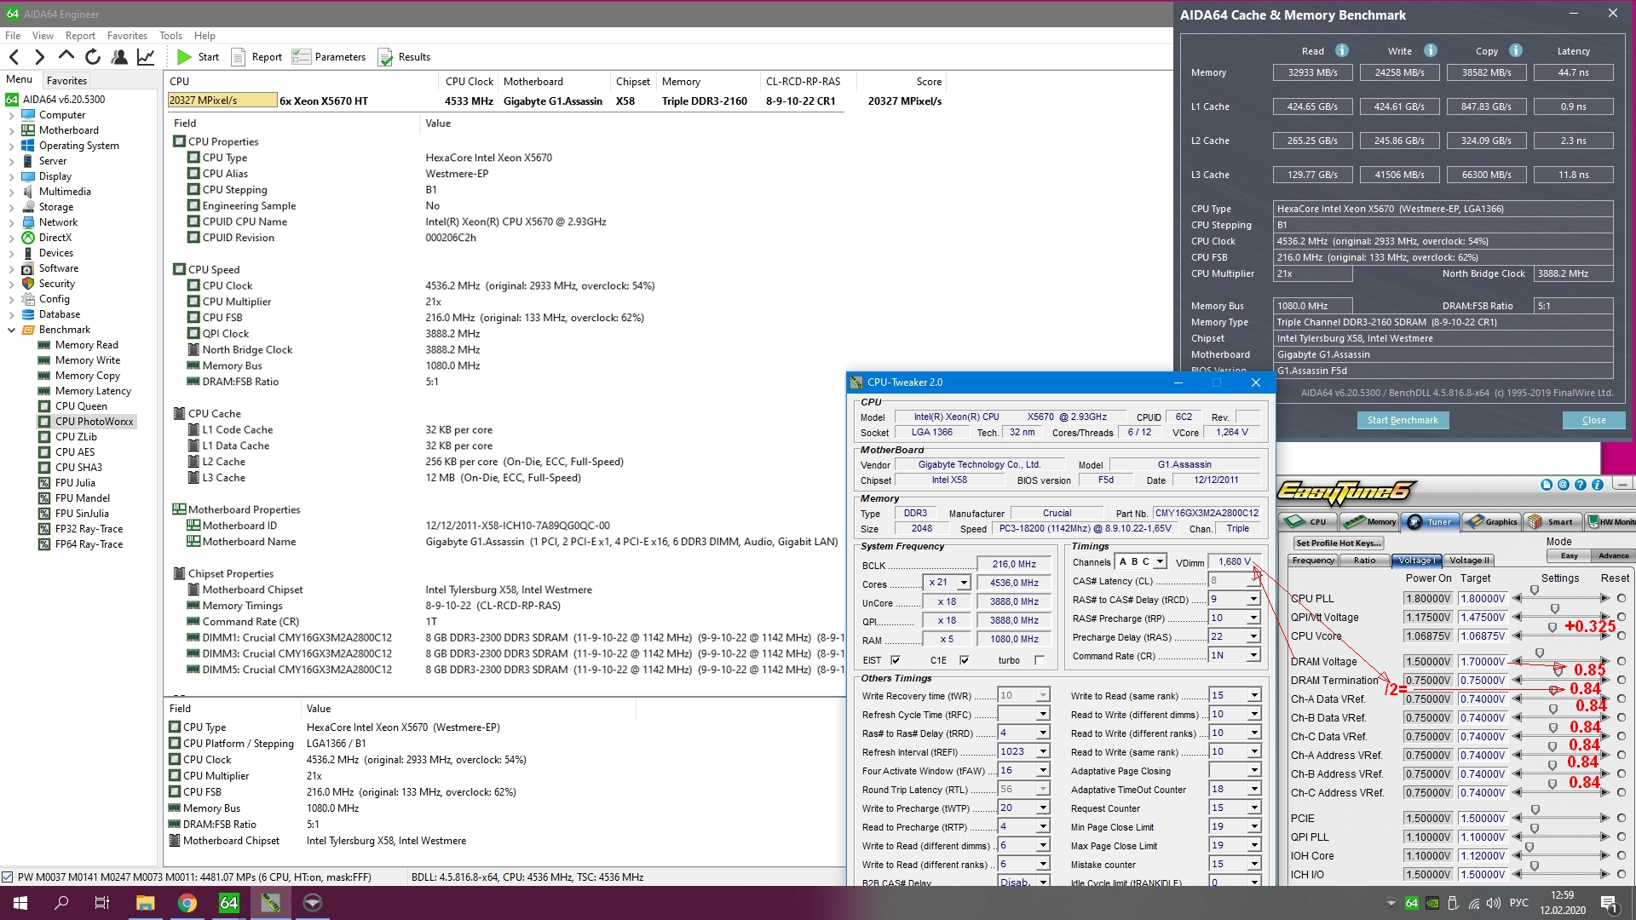
Task: Collapse the Benchmark tree node
Action: (11, 330)
